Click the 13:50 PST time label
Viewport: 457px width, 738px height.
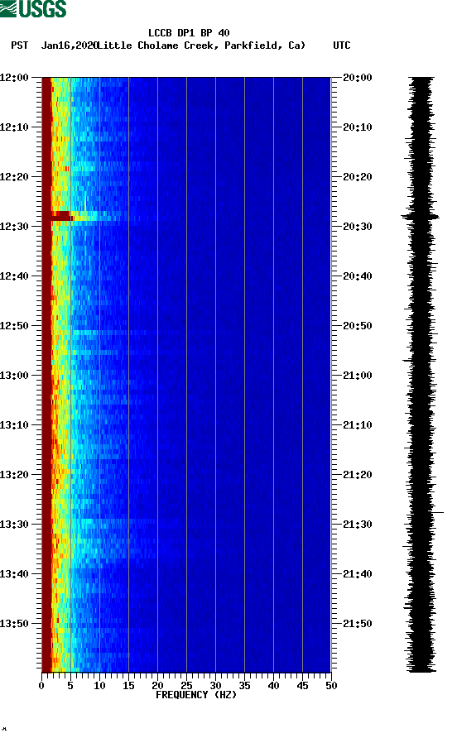coord(14,624)
